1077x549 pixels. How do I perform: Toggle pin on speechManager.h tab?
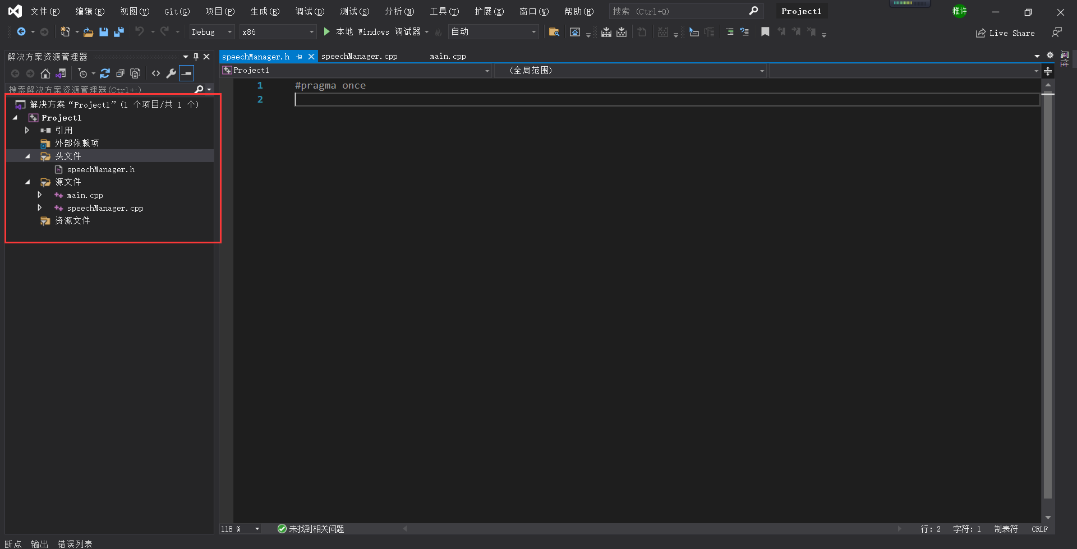click(299, 57)
